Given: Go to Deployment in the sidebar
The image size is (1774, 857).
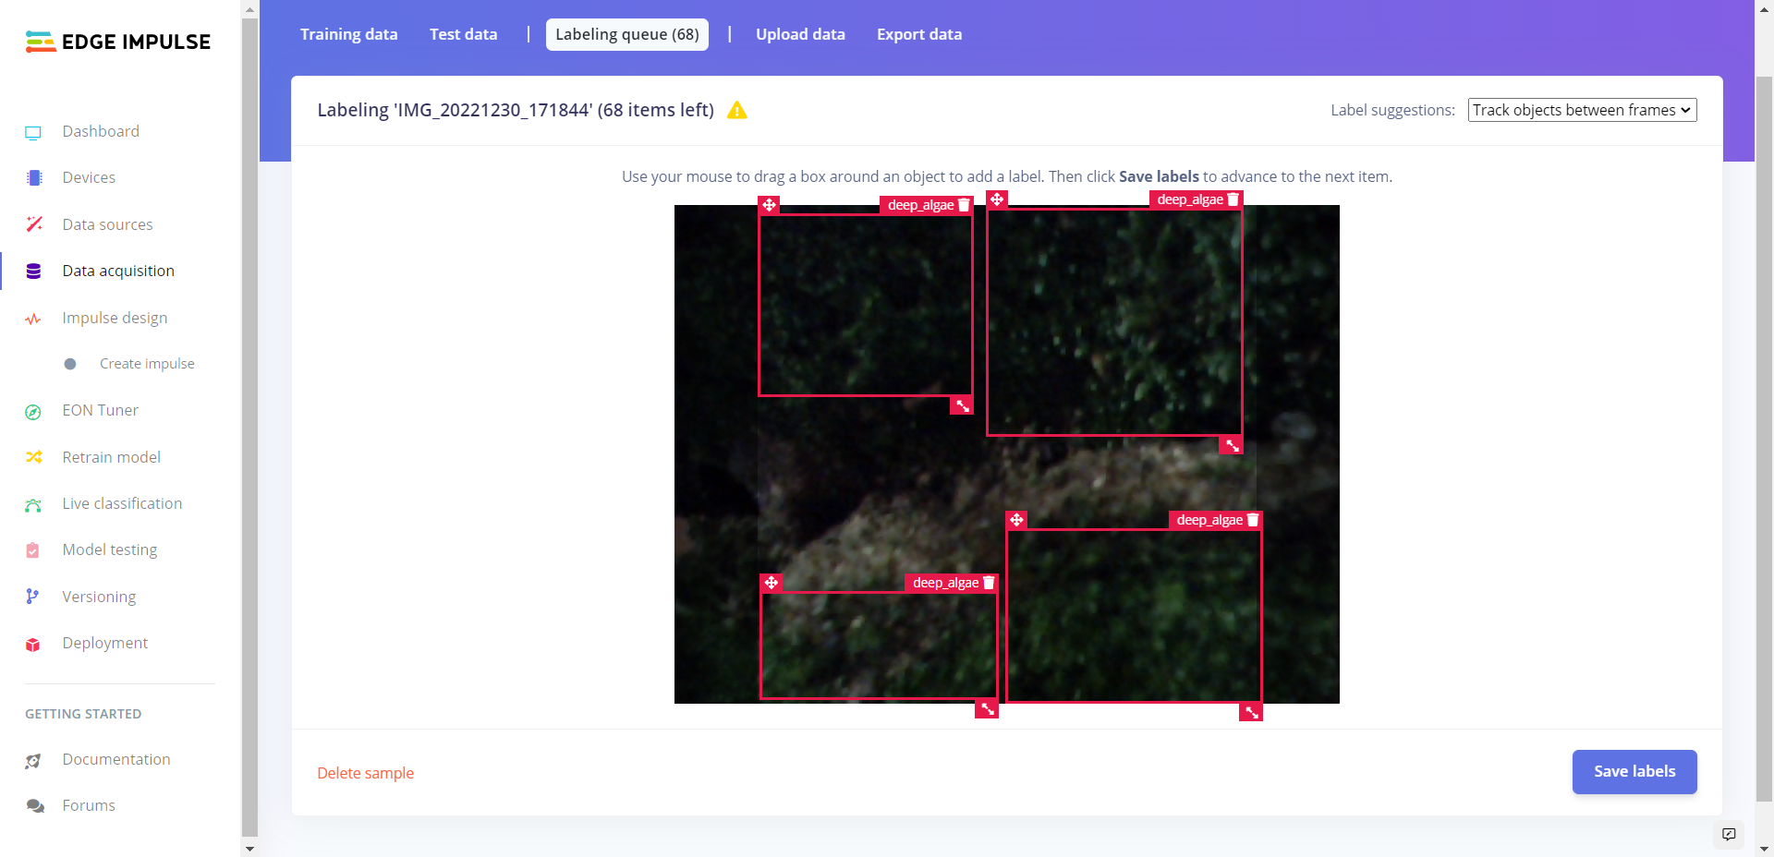Looking at the screenshot, I should pos(105,643).
